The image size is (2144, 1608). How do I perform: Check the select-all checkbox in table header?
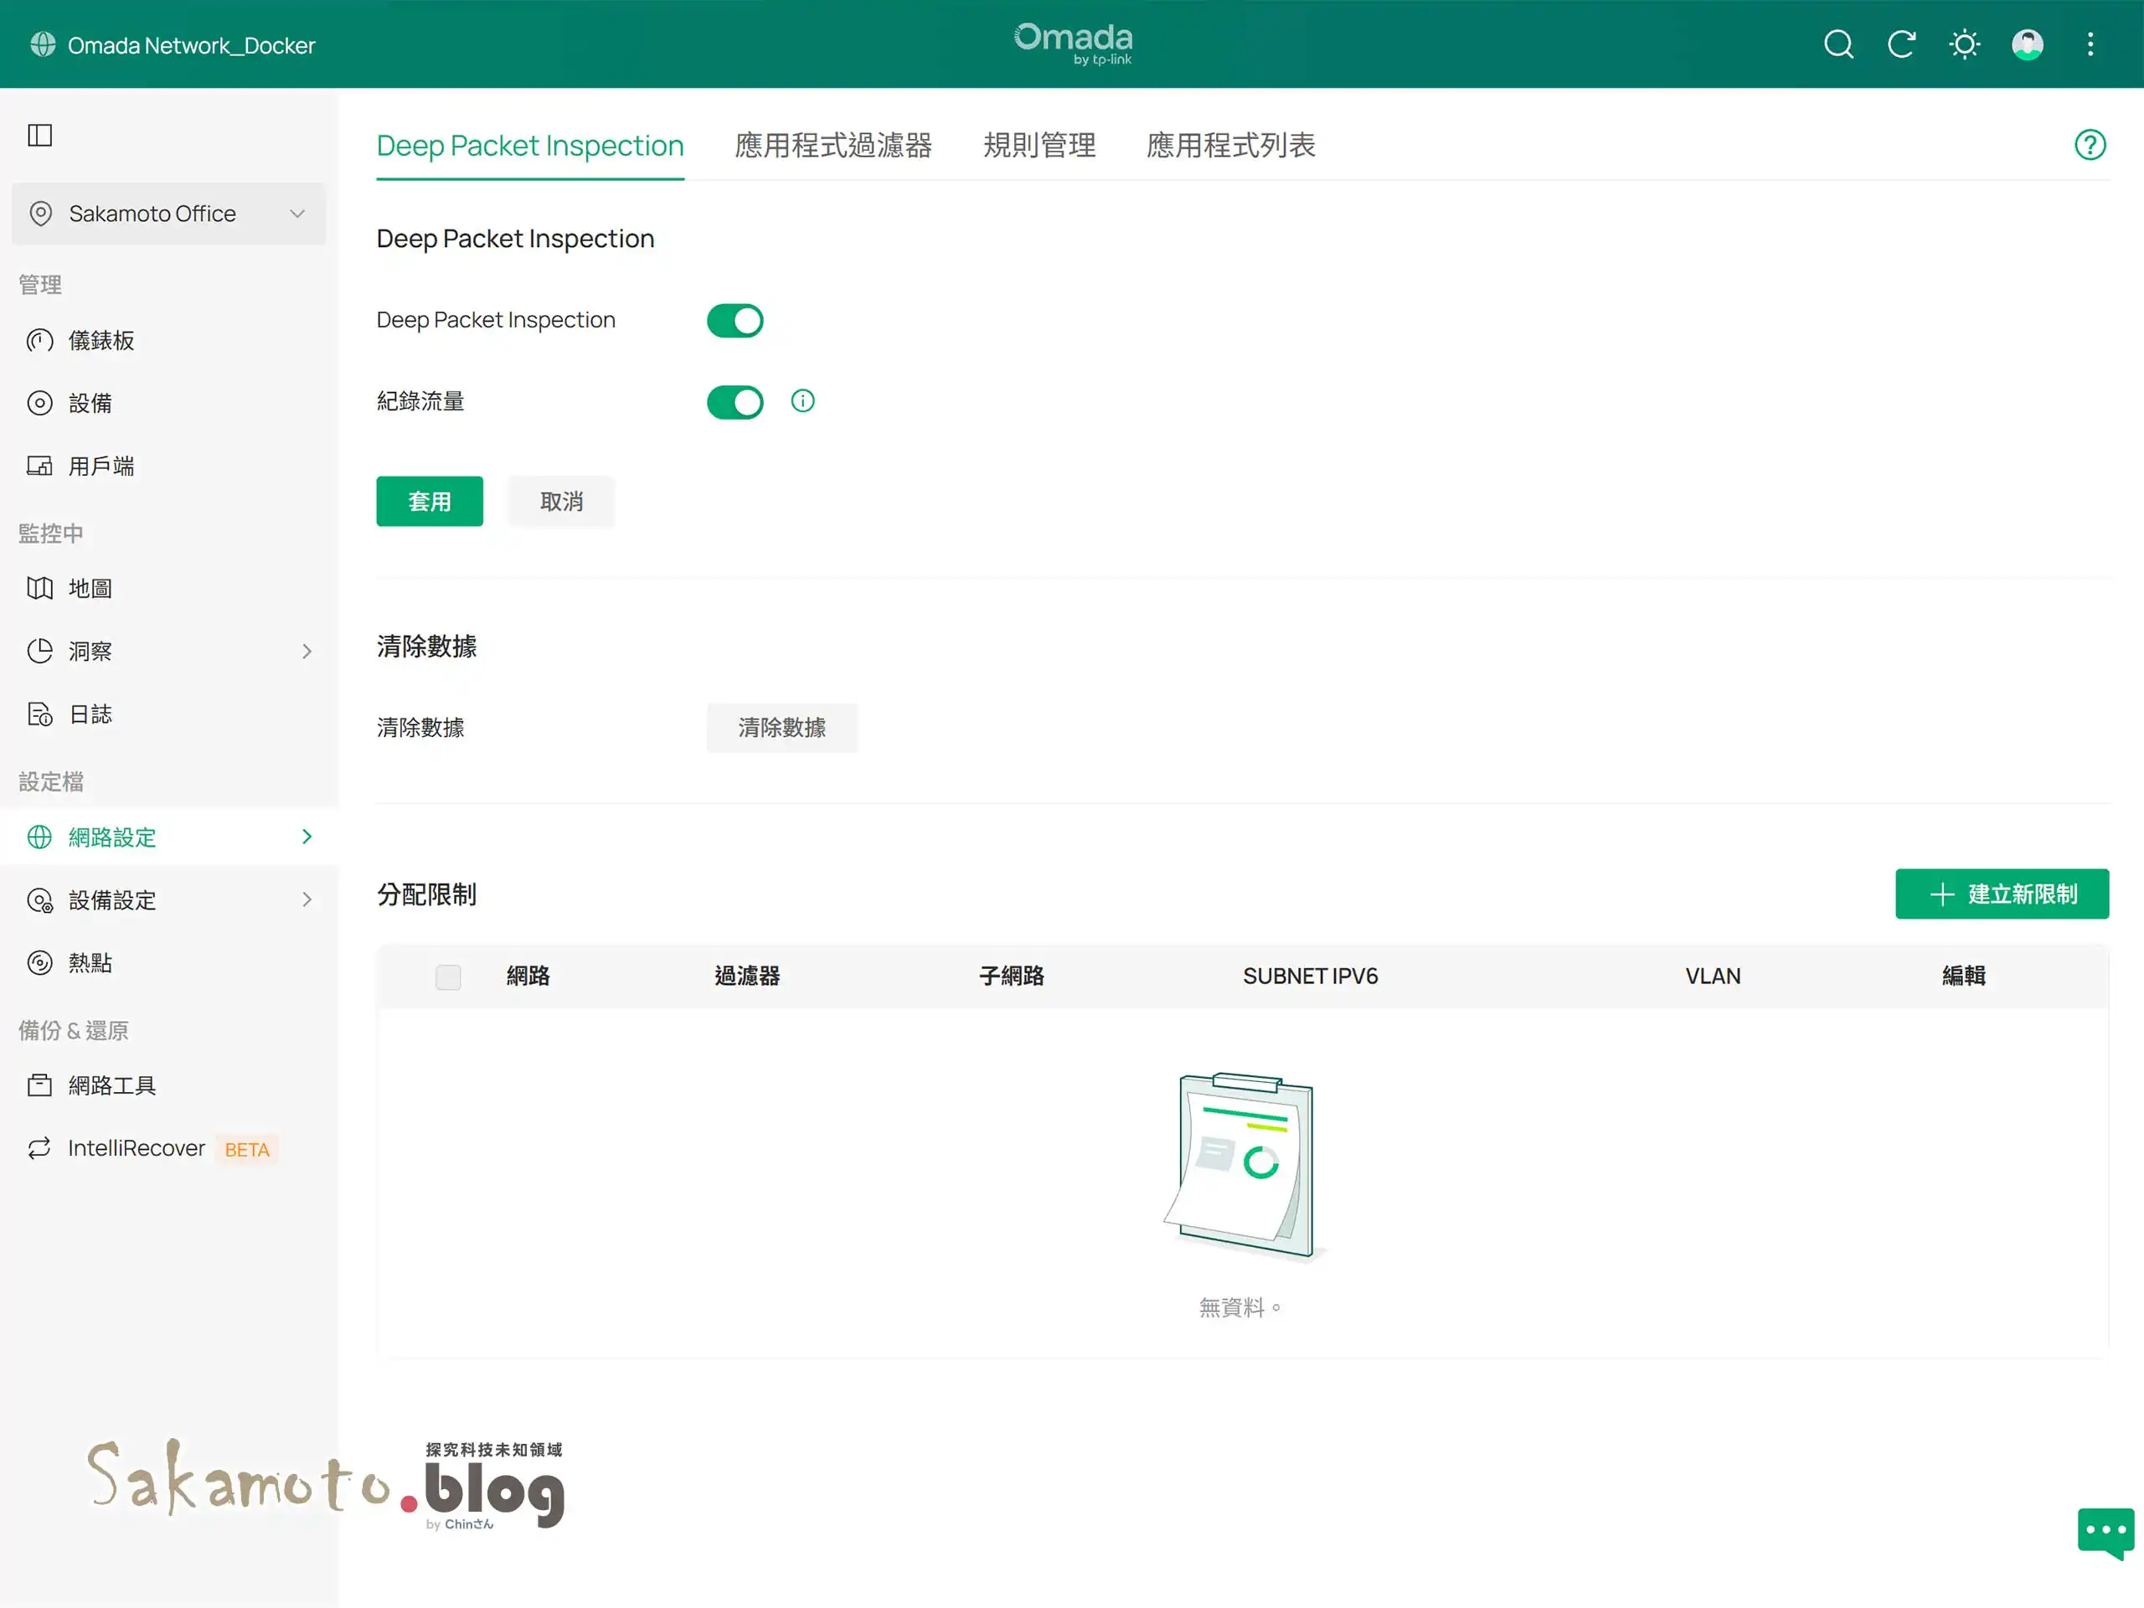tap(448, 977)
